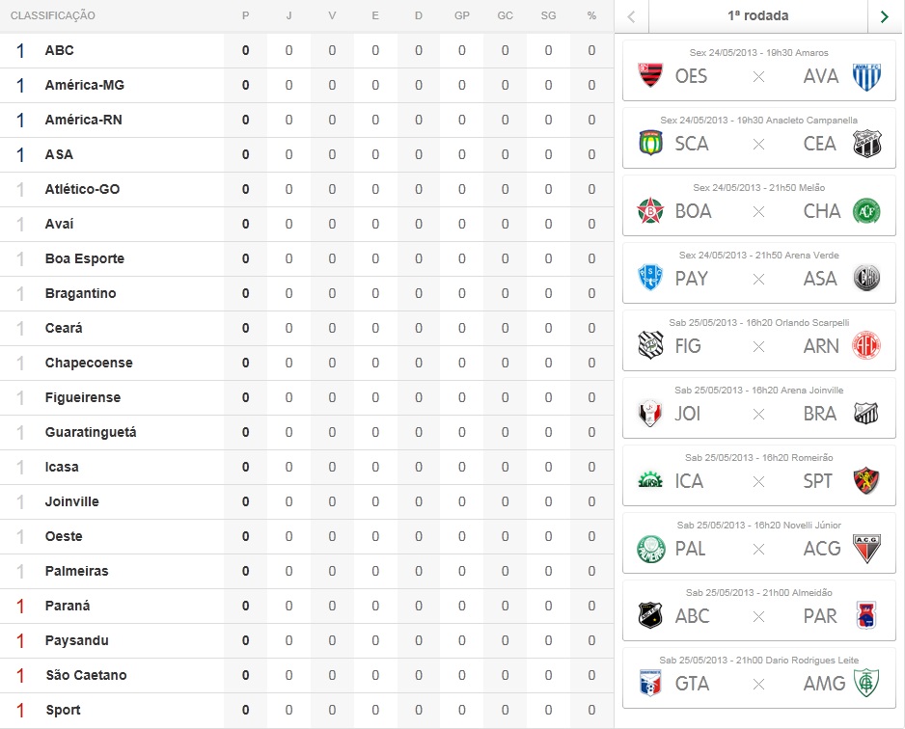
Task: Select the CLASSIFICAÇÃO column header
Action: 53,16
